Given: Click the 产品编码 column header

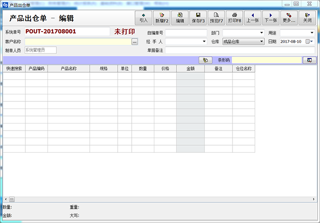Looking at the screenshot, I should pos(37,69).
